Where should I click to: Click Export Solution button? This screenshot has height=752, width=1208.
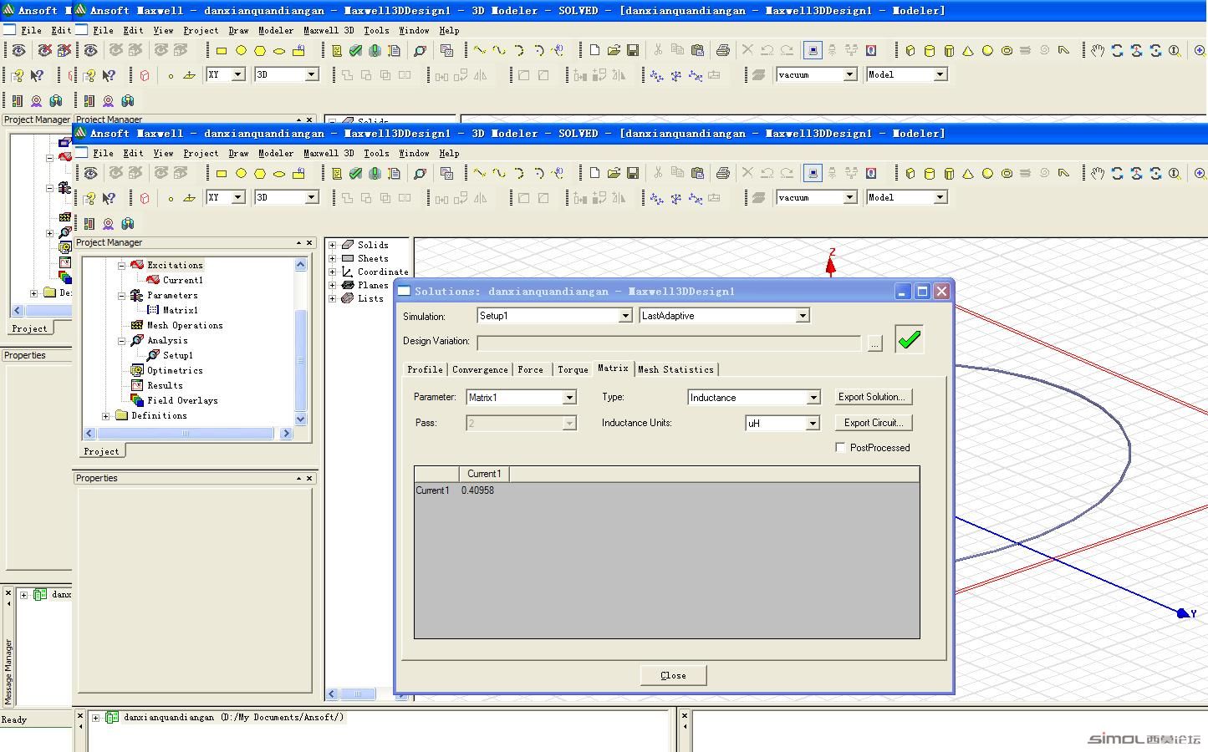(873, 398)
